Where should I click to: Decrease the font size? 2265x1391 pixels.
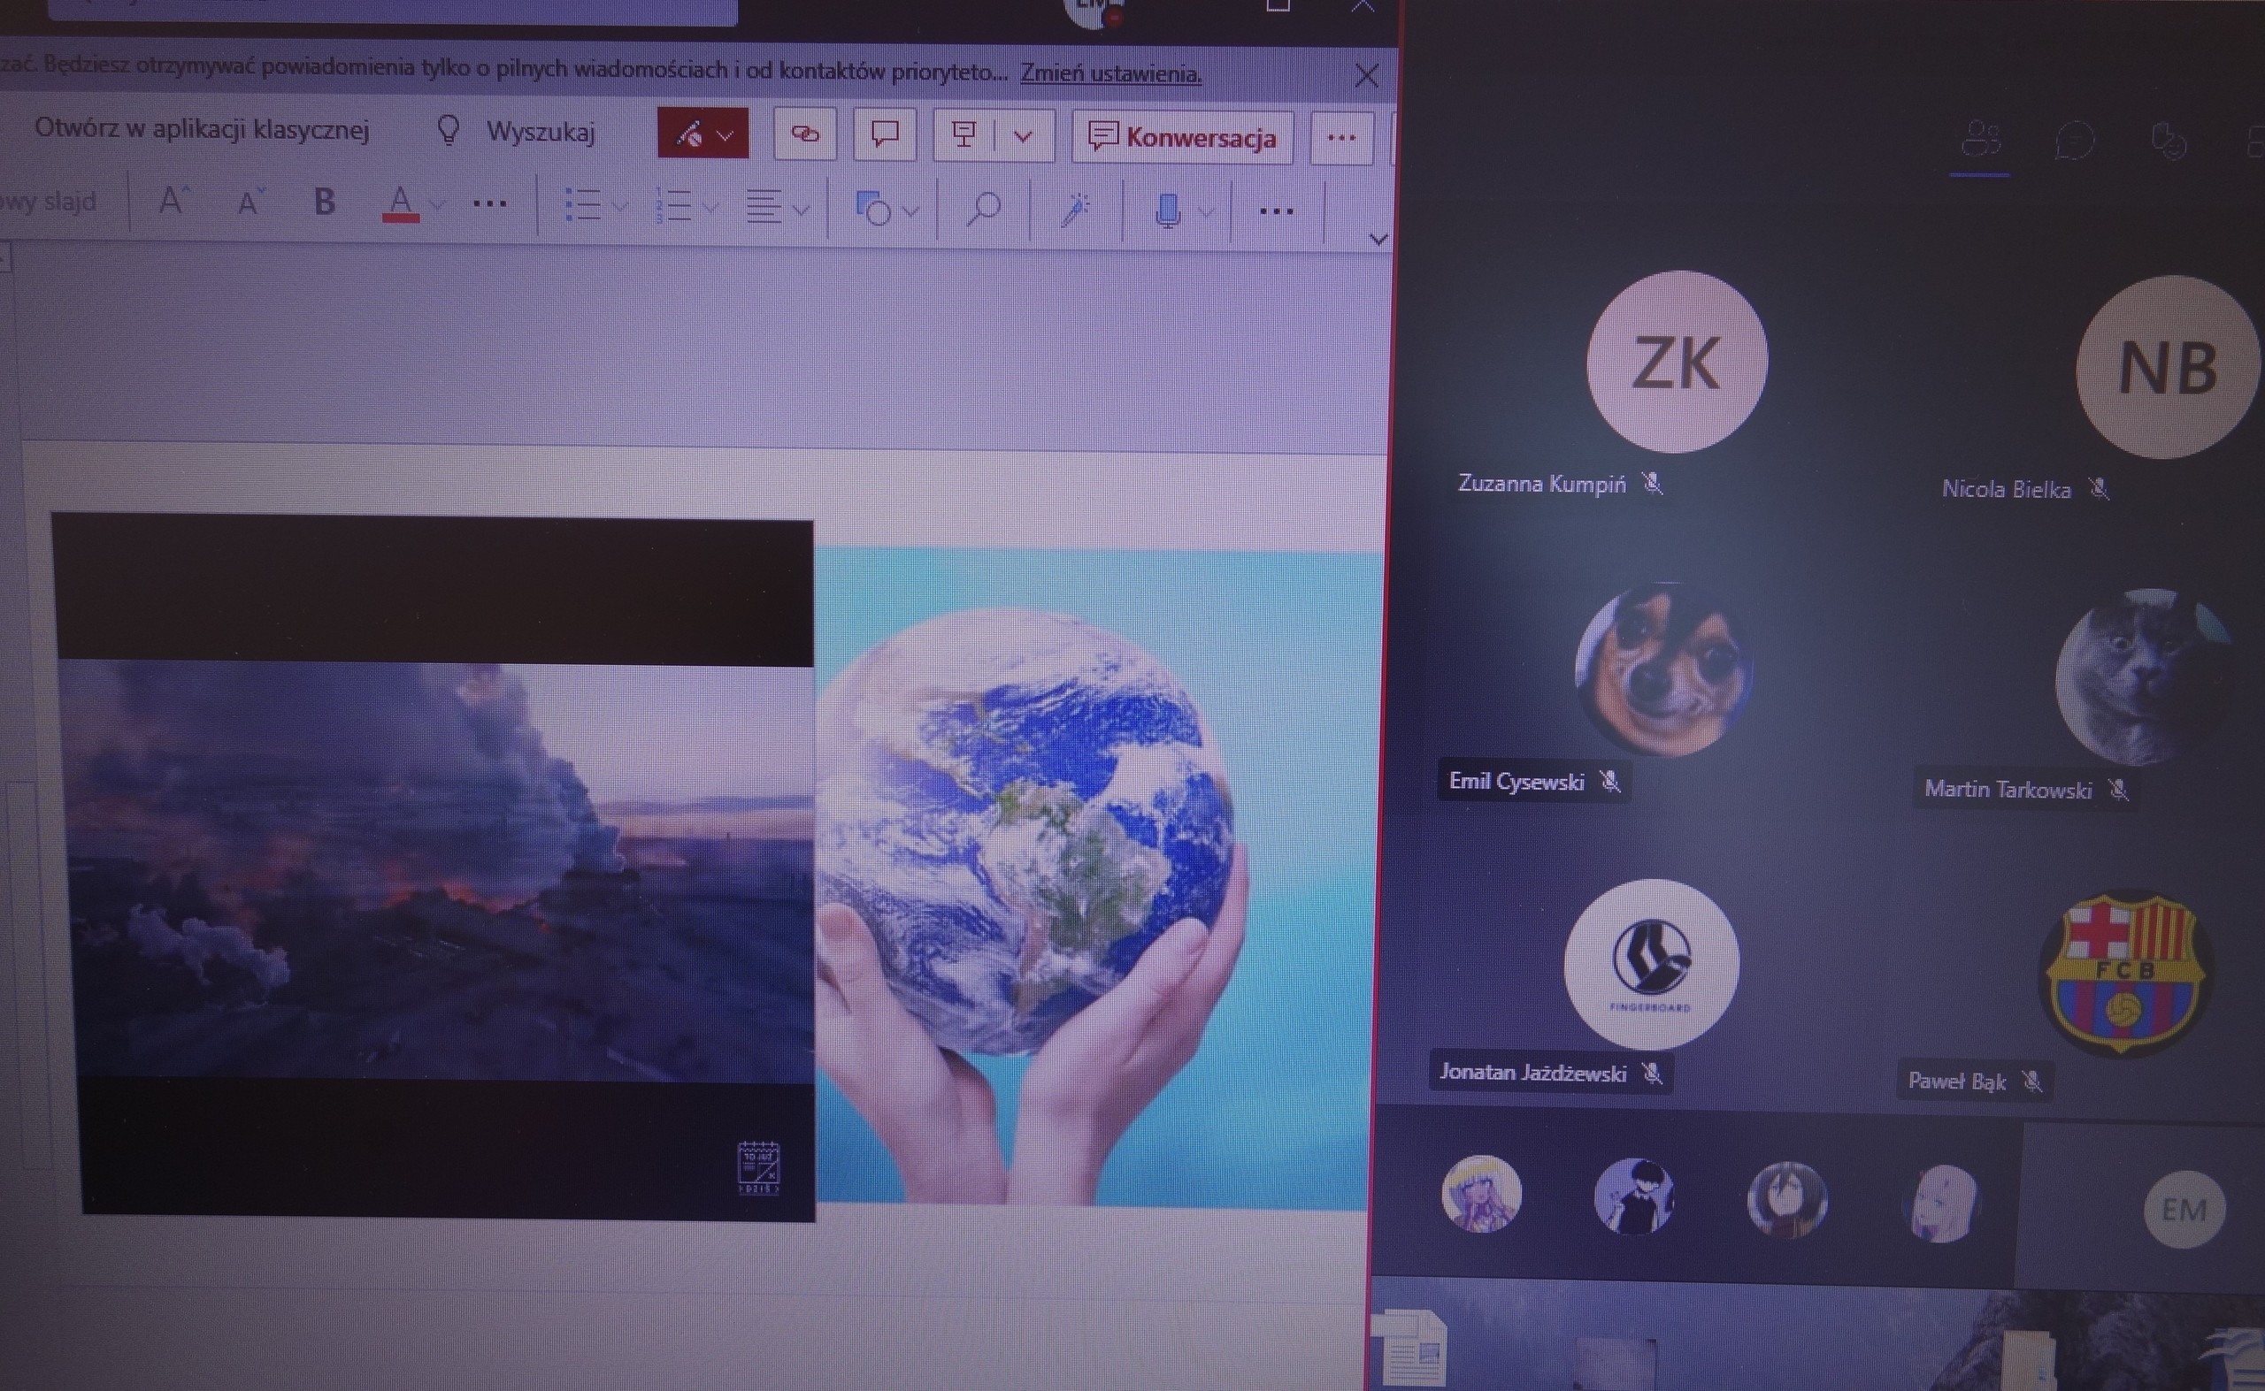click(x=250, y=202)
